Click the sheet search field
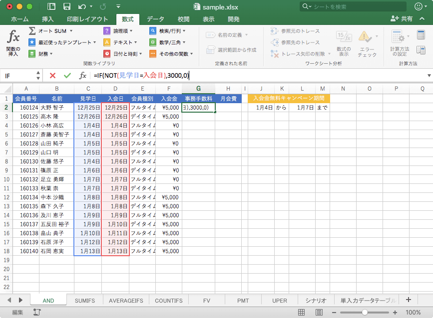The height and width of the screenshot is (318, 433). (353, 6)
